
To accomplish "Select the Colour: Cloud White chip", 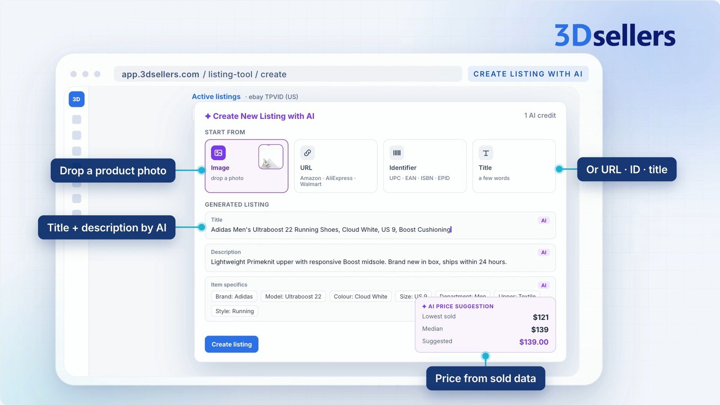I will (360, 297).
